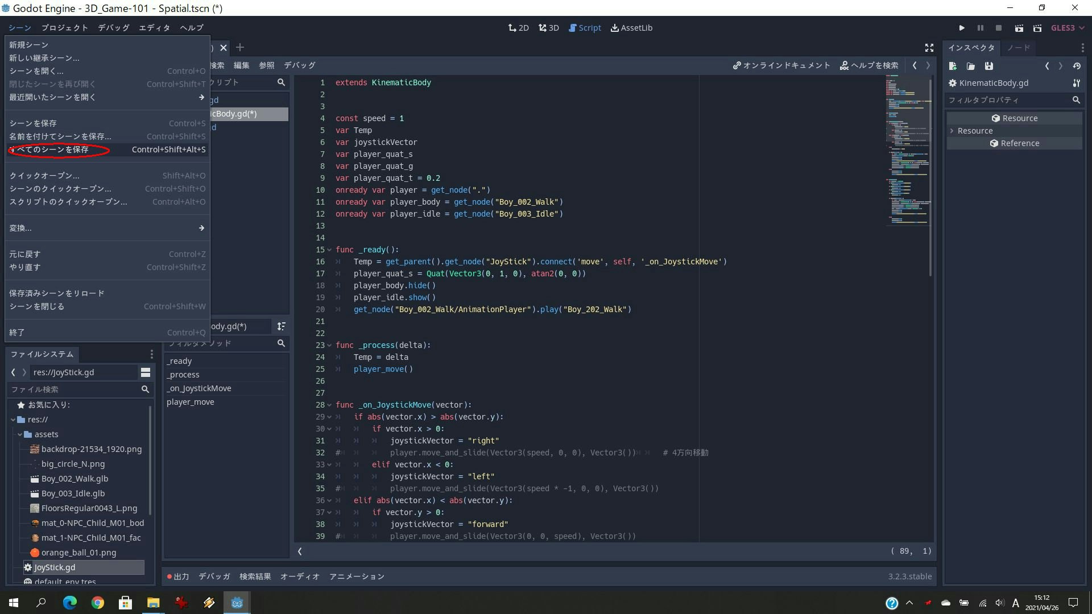Switch to the ノード tab
1092x614 pixels.
[1018, 48]
